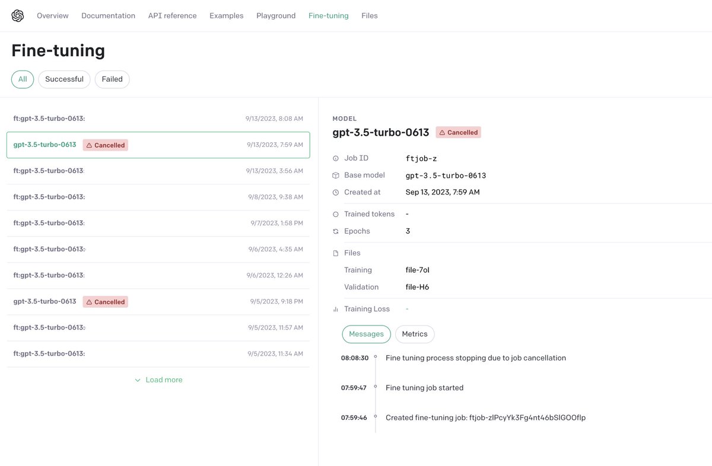Click the message 'Fine tuning job started'
This screenshot has height=466, width=712.
pos(424,388)
